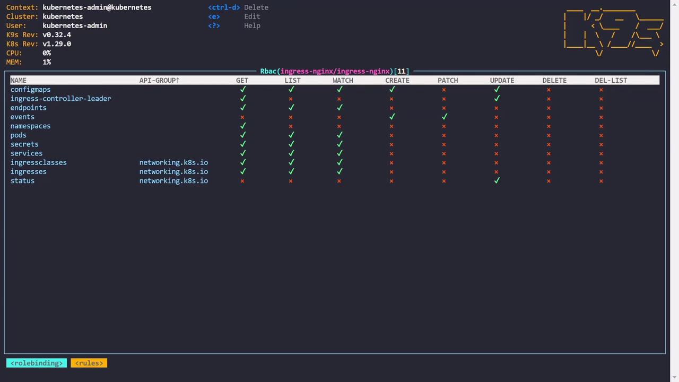Click the CREATE checkmark in events row

[x=392, y=117]
